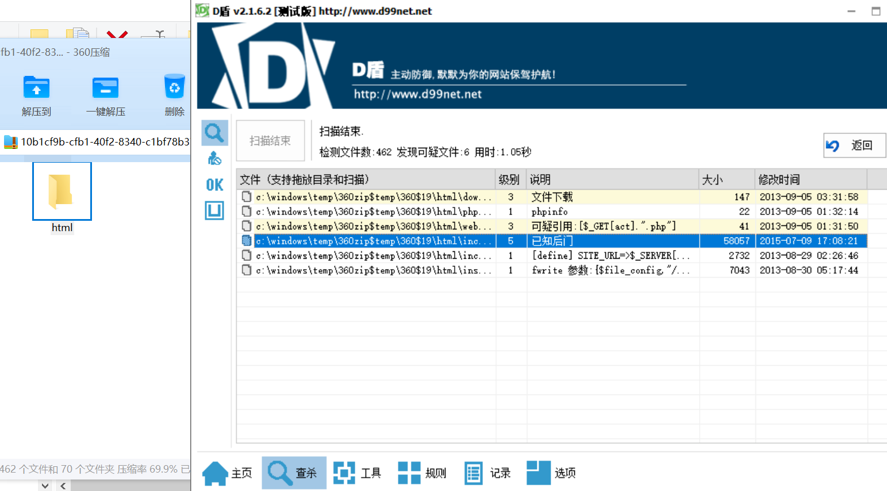The height and width of the screenshot is (491, 887).
Task: Minimize the D盾 window
Action: (851, 11)
